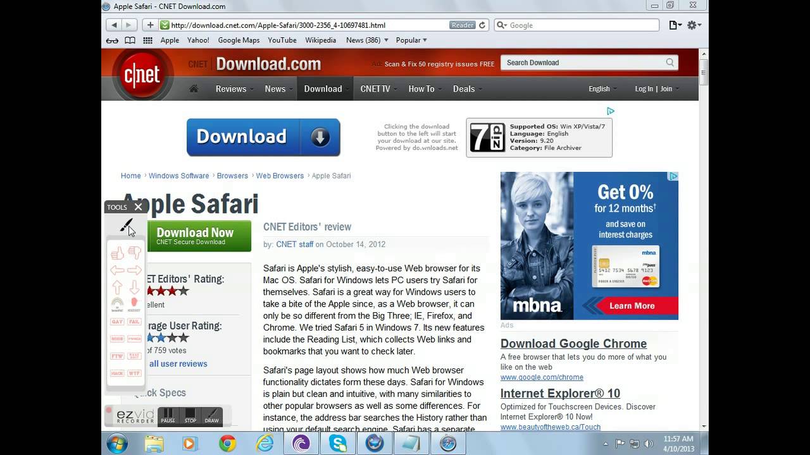The image size is (810, 455).
Task: Open Skype from the taskbar
Action: 337,444
